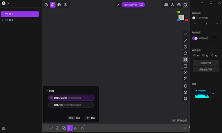Screen dimensions: 222x133
Task: Select the circle curve tool
Action: (185, 47)
